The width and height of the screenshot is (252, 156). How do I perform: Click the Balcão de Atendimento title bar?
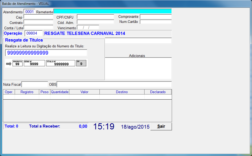click(126, 4)
